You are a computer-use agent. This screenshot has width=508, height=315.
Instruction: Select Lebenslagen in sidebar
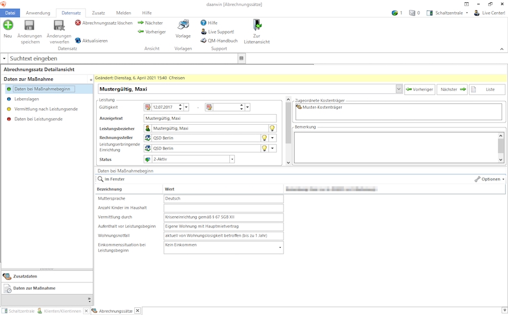27,99
